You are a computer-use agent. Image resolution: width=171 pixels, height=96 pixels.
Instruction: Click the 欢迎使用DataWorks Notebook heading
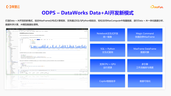27,33
